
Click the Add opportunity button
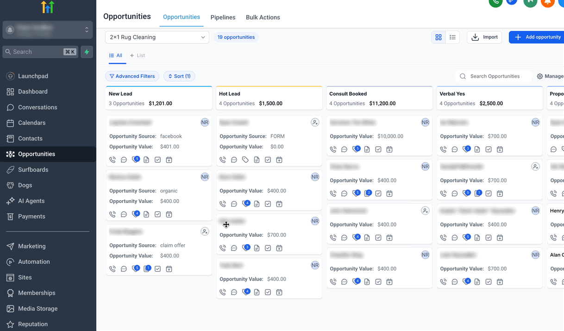coord(537,37)
